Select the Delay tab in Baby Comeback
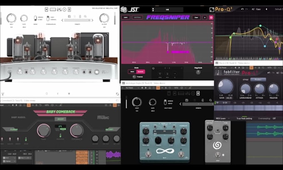The height and width of the screenshot is (170, 283). 60,119
